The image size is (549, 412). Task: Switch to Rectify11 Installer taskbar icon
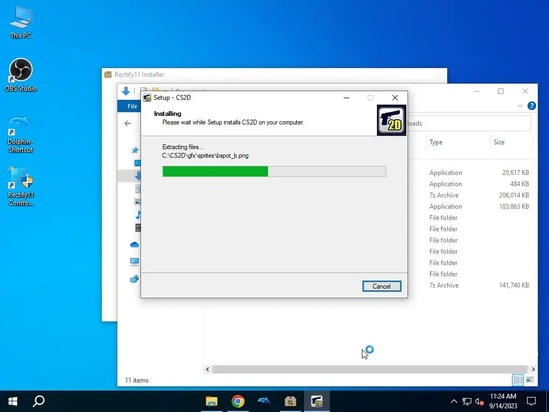290,401
